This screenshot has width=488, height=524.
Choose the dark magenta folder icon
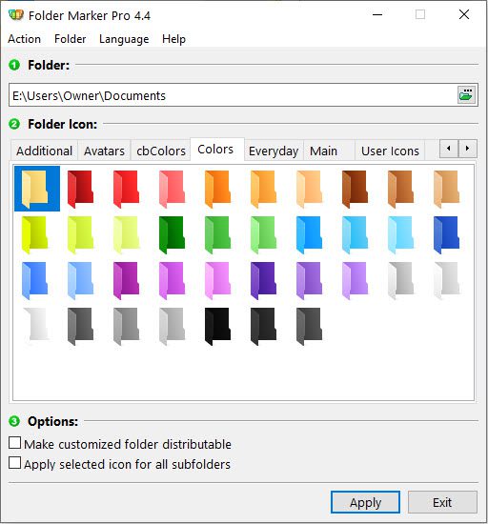(x=126, y=280)
